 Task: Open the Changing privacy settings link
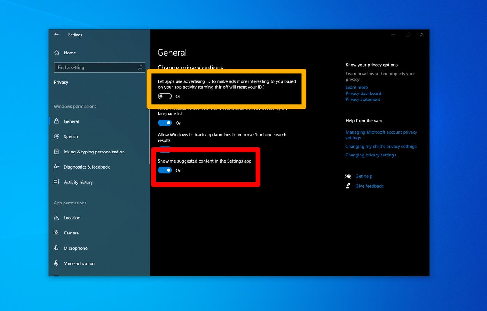(x=371, y=155)
